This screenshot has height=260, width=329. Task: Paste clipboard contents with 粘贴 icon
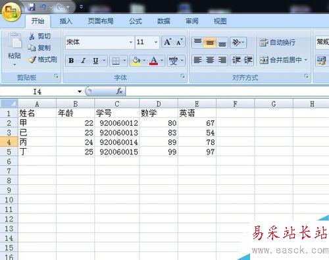tap(14, 41)
